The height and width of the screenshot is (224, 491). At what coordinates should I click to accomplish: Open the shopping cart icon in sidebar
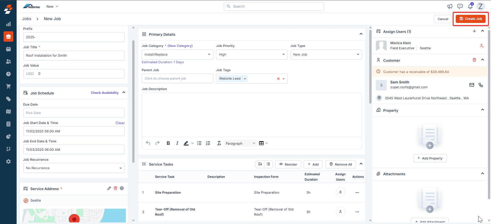pyautogui.click(x=8, y=86)
